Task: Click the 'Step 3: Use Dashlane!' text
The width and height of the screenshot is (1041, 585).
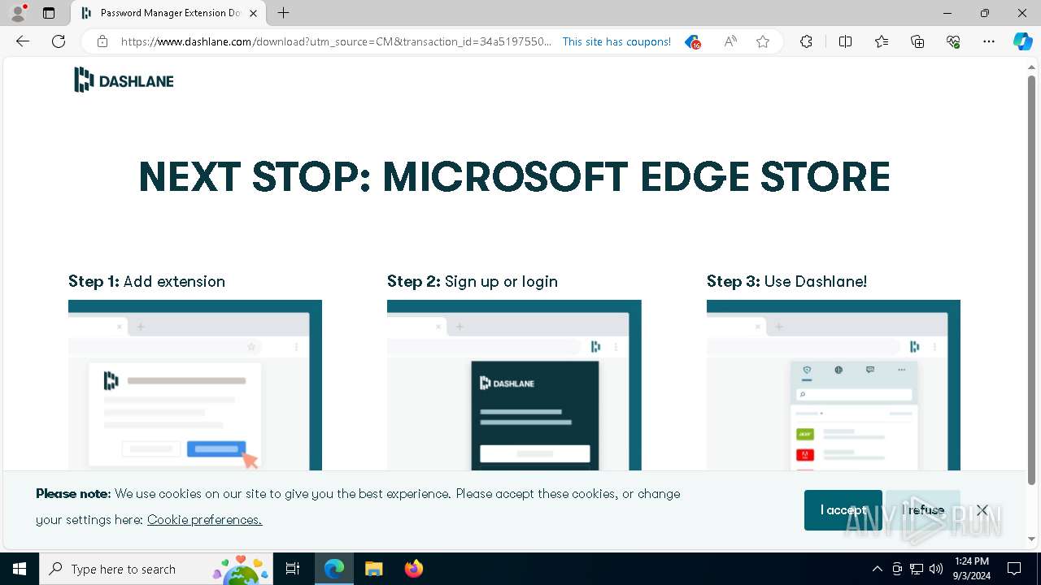Action: coord(786,281)
